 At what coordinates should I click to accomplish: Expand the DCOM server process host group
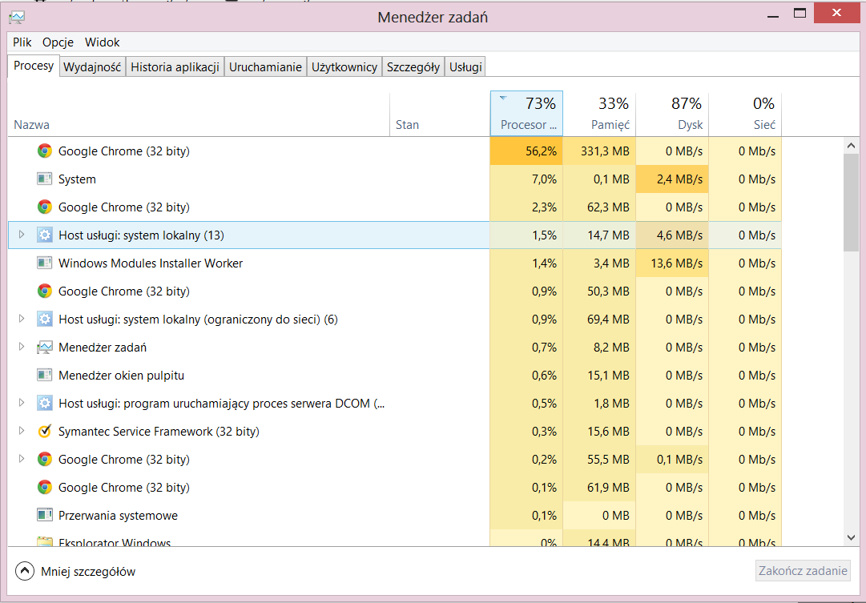click(x=22, y=404)
